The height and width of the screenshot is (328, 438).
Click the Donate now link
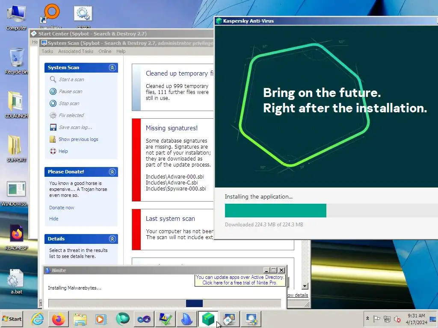point(62,208)
